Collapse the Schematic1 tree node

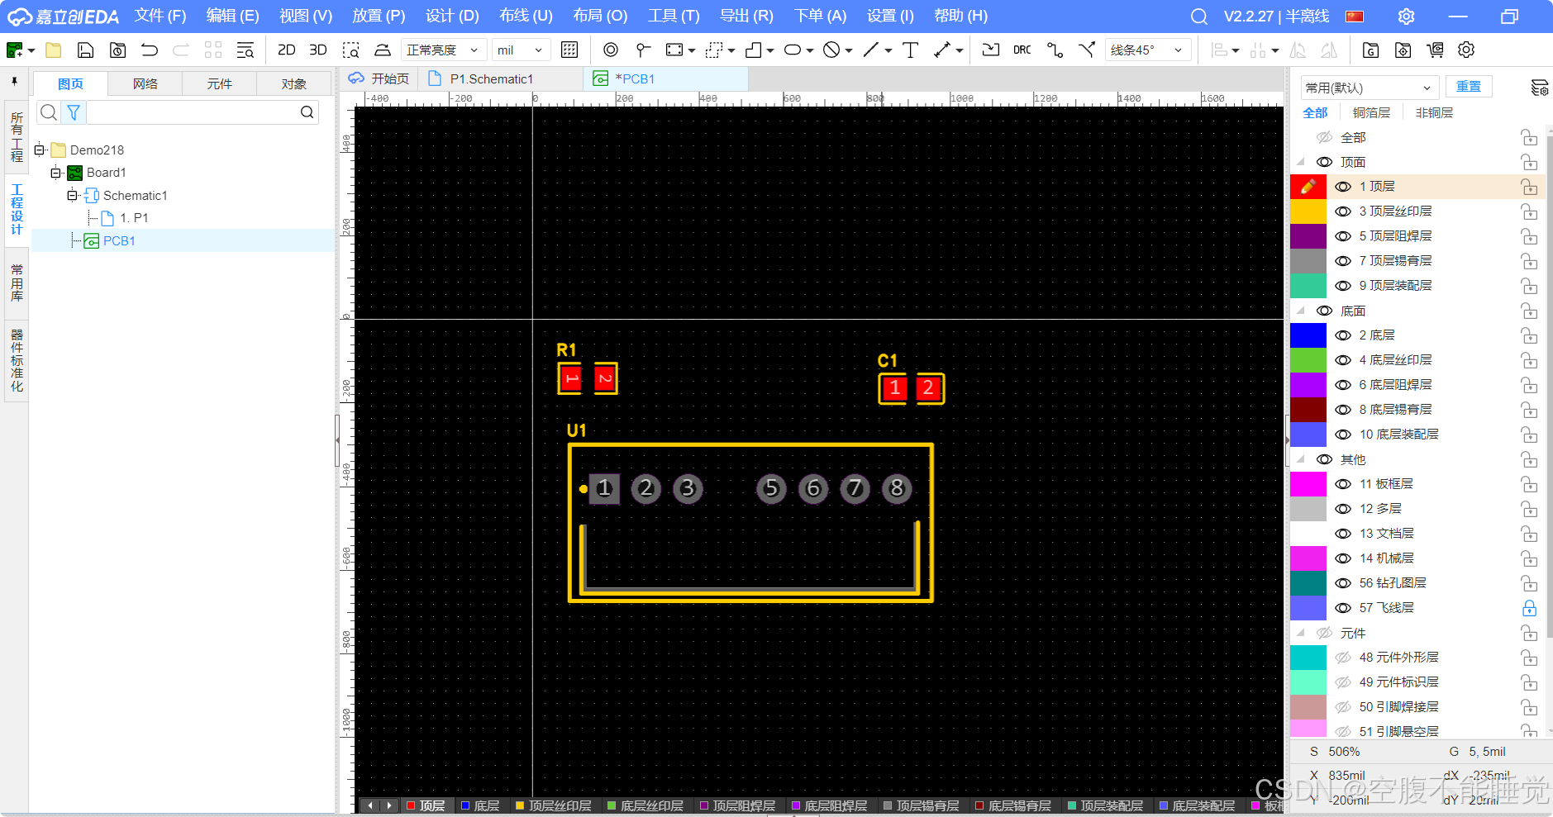tap(72, 196)
